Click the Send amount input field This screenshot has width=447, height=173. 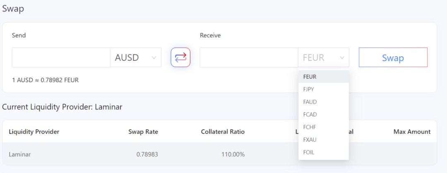click(61, 58)
